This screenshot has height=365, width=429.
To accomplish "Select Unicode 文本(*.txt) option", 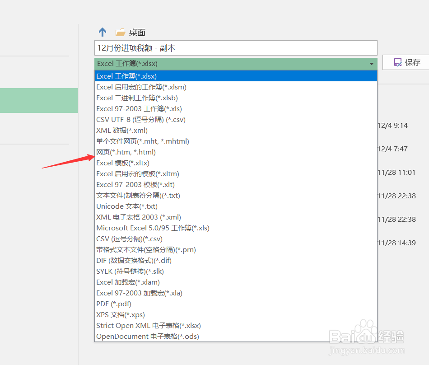I will click(236, 206).
